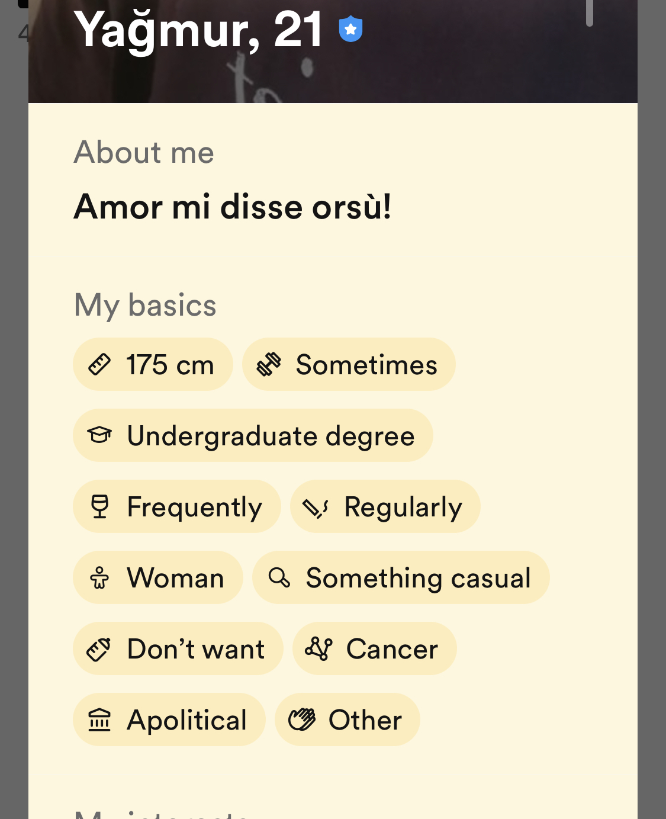
Task: Select the Something casual chip
Action: (401, 577)
